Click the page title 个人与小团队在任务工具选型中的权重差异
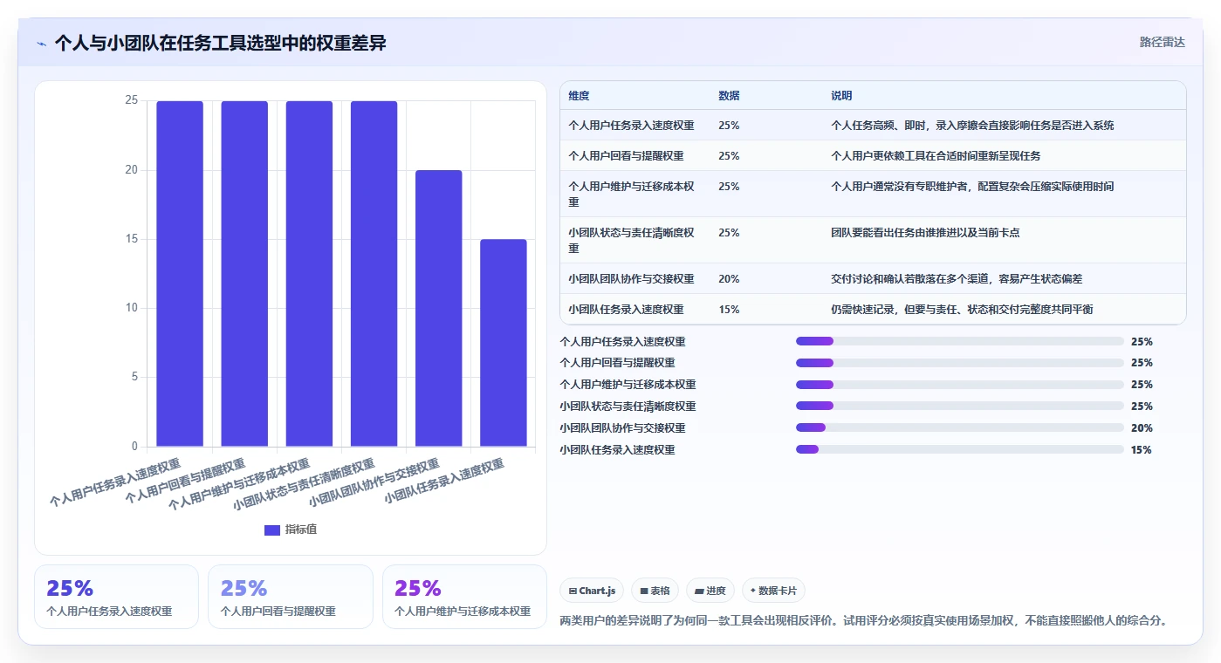 click(220, 44)
